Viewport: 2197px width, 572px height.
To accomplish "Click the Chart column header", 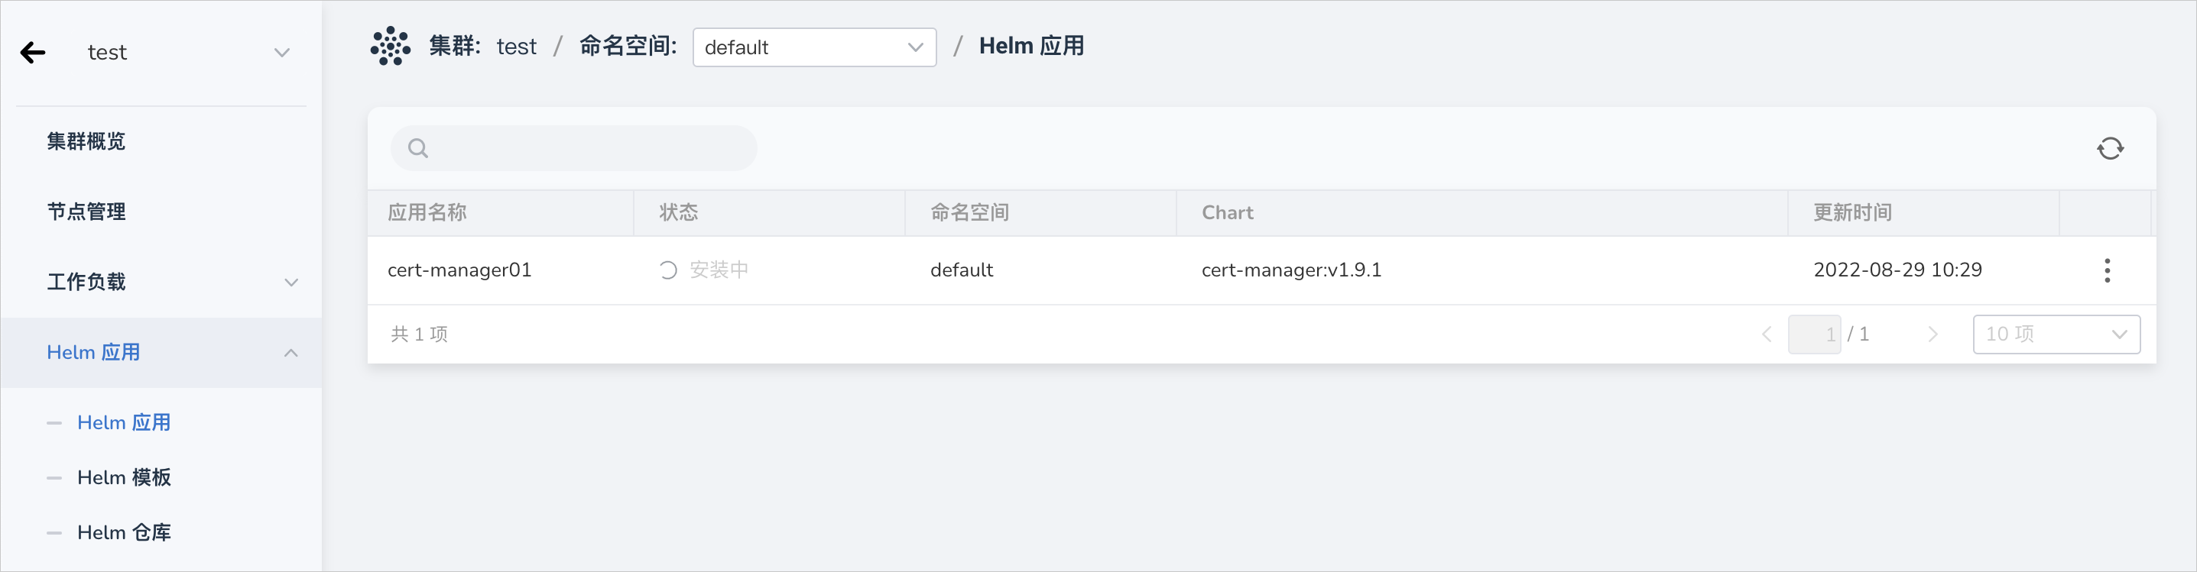I will tap(1227, 213).
